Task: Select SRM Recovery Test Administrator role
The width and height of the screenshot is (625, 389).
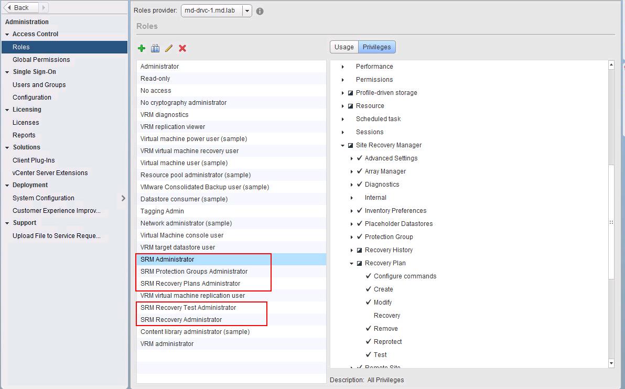Action: click(231, 308)
